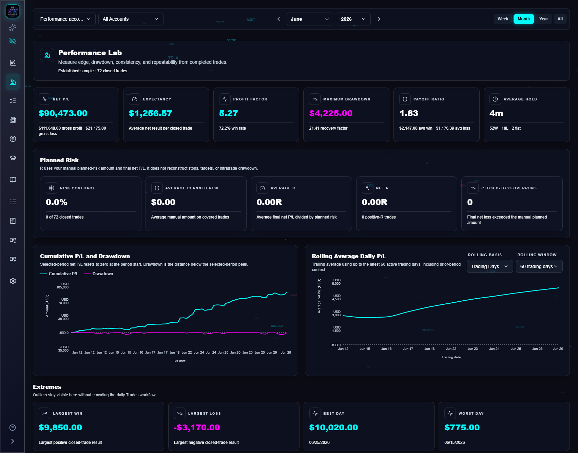Click the 52W · 18L · 2 flat text
Screen dimensions: 578x453
[x=505, y=128]
